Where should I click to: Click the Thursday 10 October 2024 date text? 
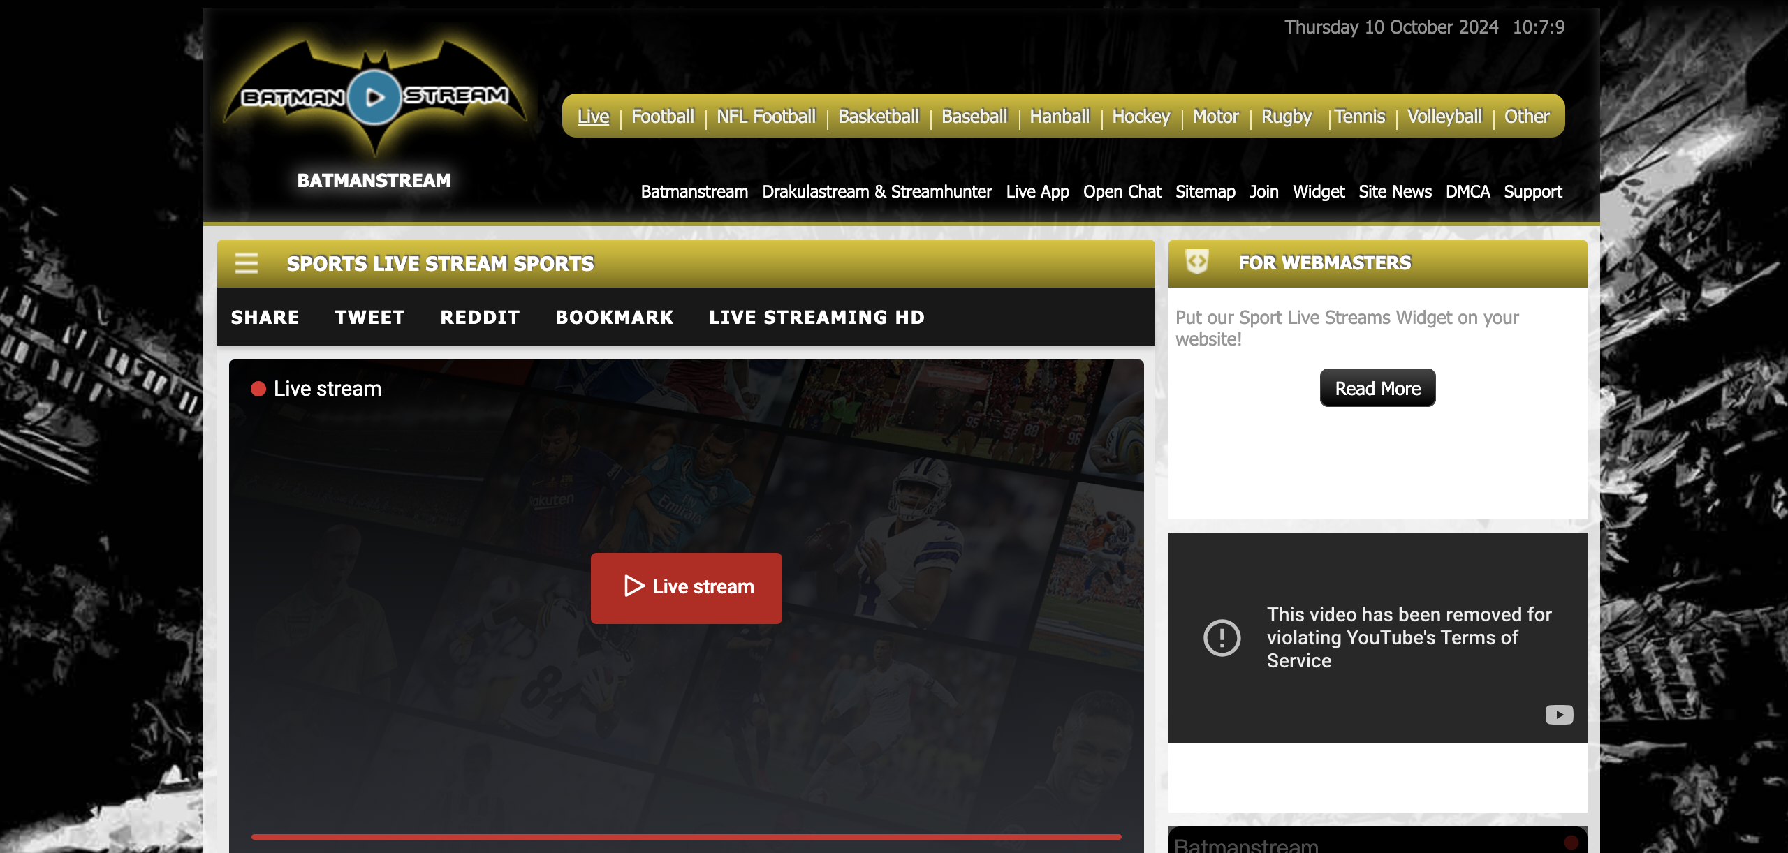tap(1391, 27)
